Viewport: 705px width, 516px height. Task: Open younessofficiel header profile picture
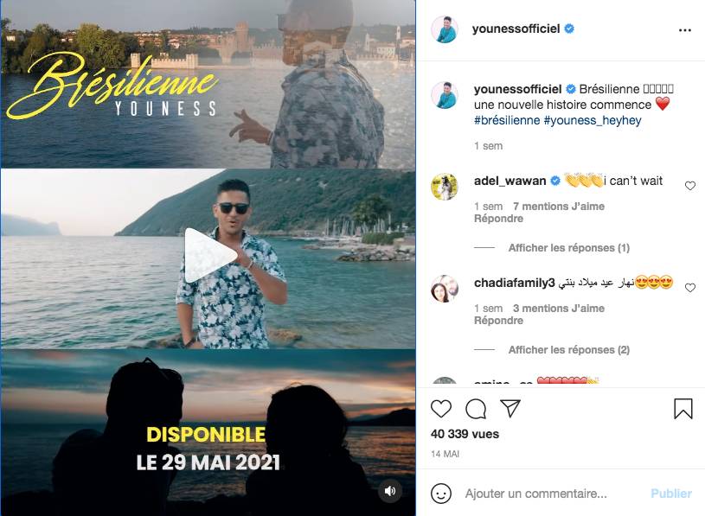point(445,29)
